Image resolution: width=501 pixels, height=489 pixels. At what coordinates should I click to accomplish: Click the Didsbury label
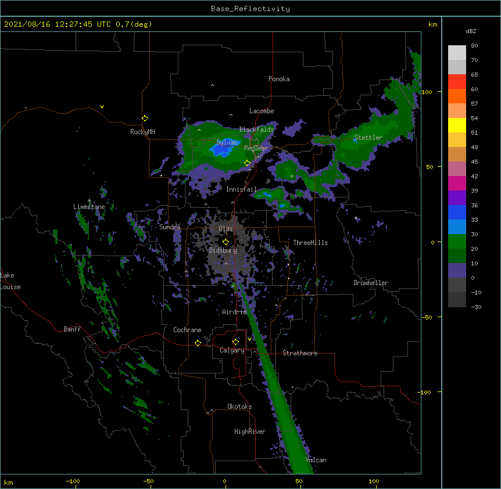223,250
